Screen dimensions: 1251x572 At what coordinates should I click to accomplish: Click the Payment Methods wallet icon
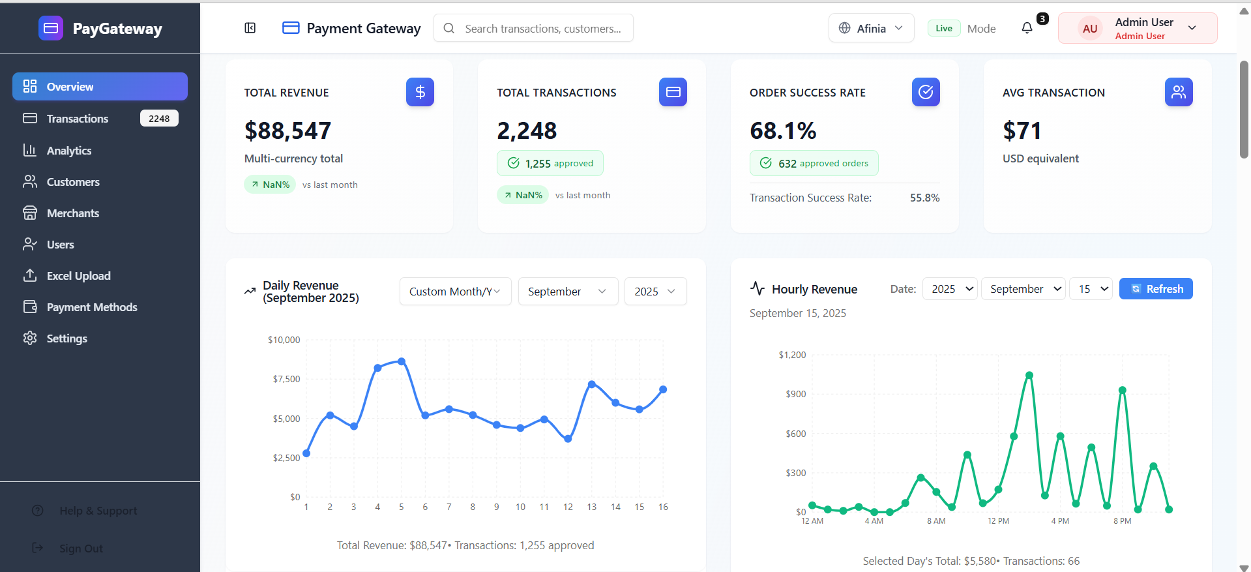pos(30,307)
